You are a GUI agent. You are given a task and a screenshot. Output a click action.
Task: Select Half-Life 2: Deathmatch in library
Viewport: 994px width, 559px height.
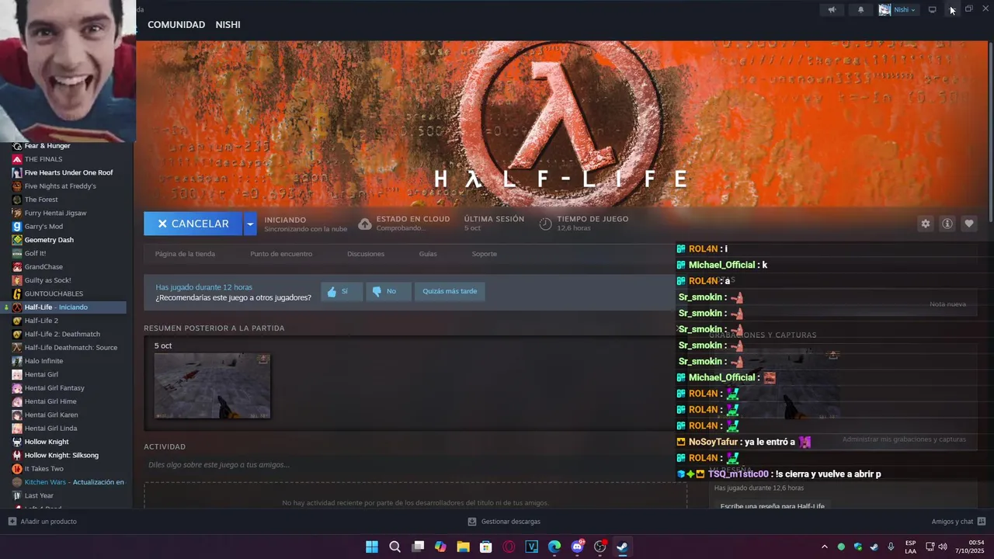(62, 334)
